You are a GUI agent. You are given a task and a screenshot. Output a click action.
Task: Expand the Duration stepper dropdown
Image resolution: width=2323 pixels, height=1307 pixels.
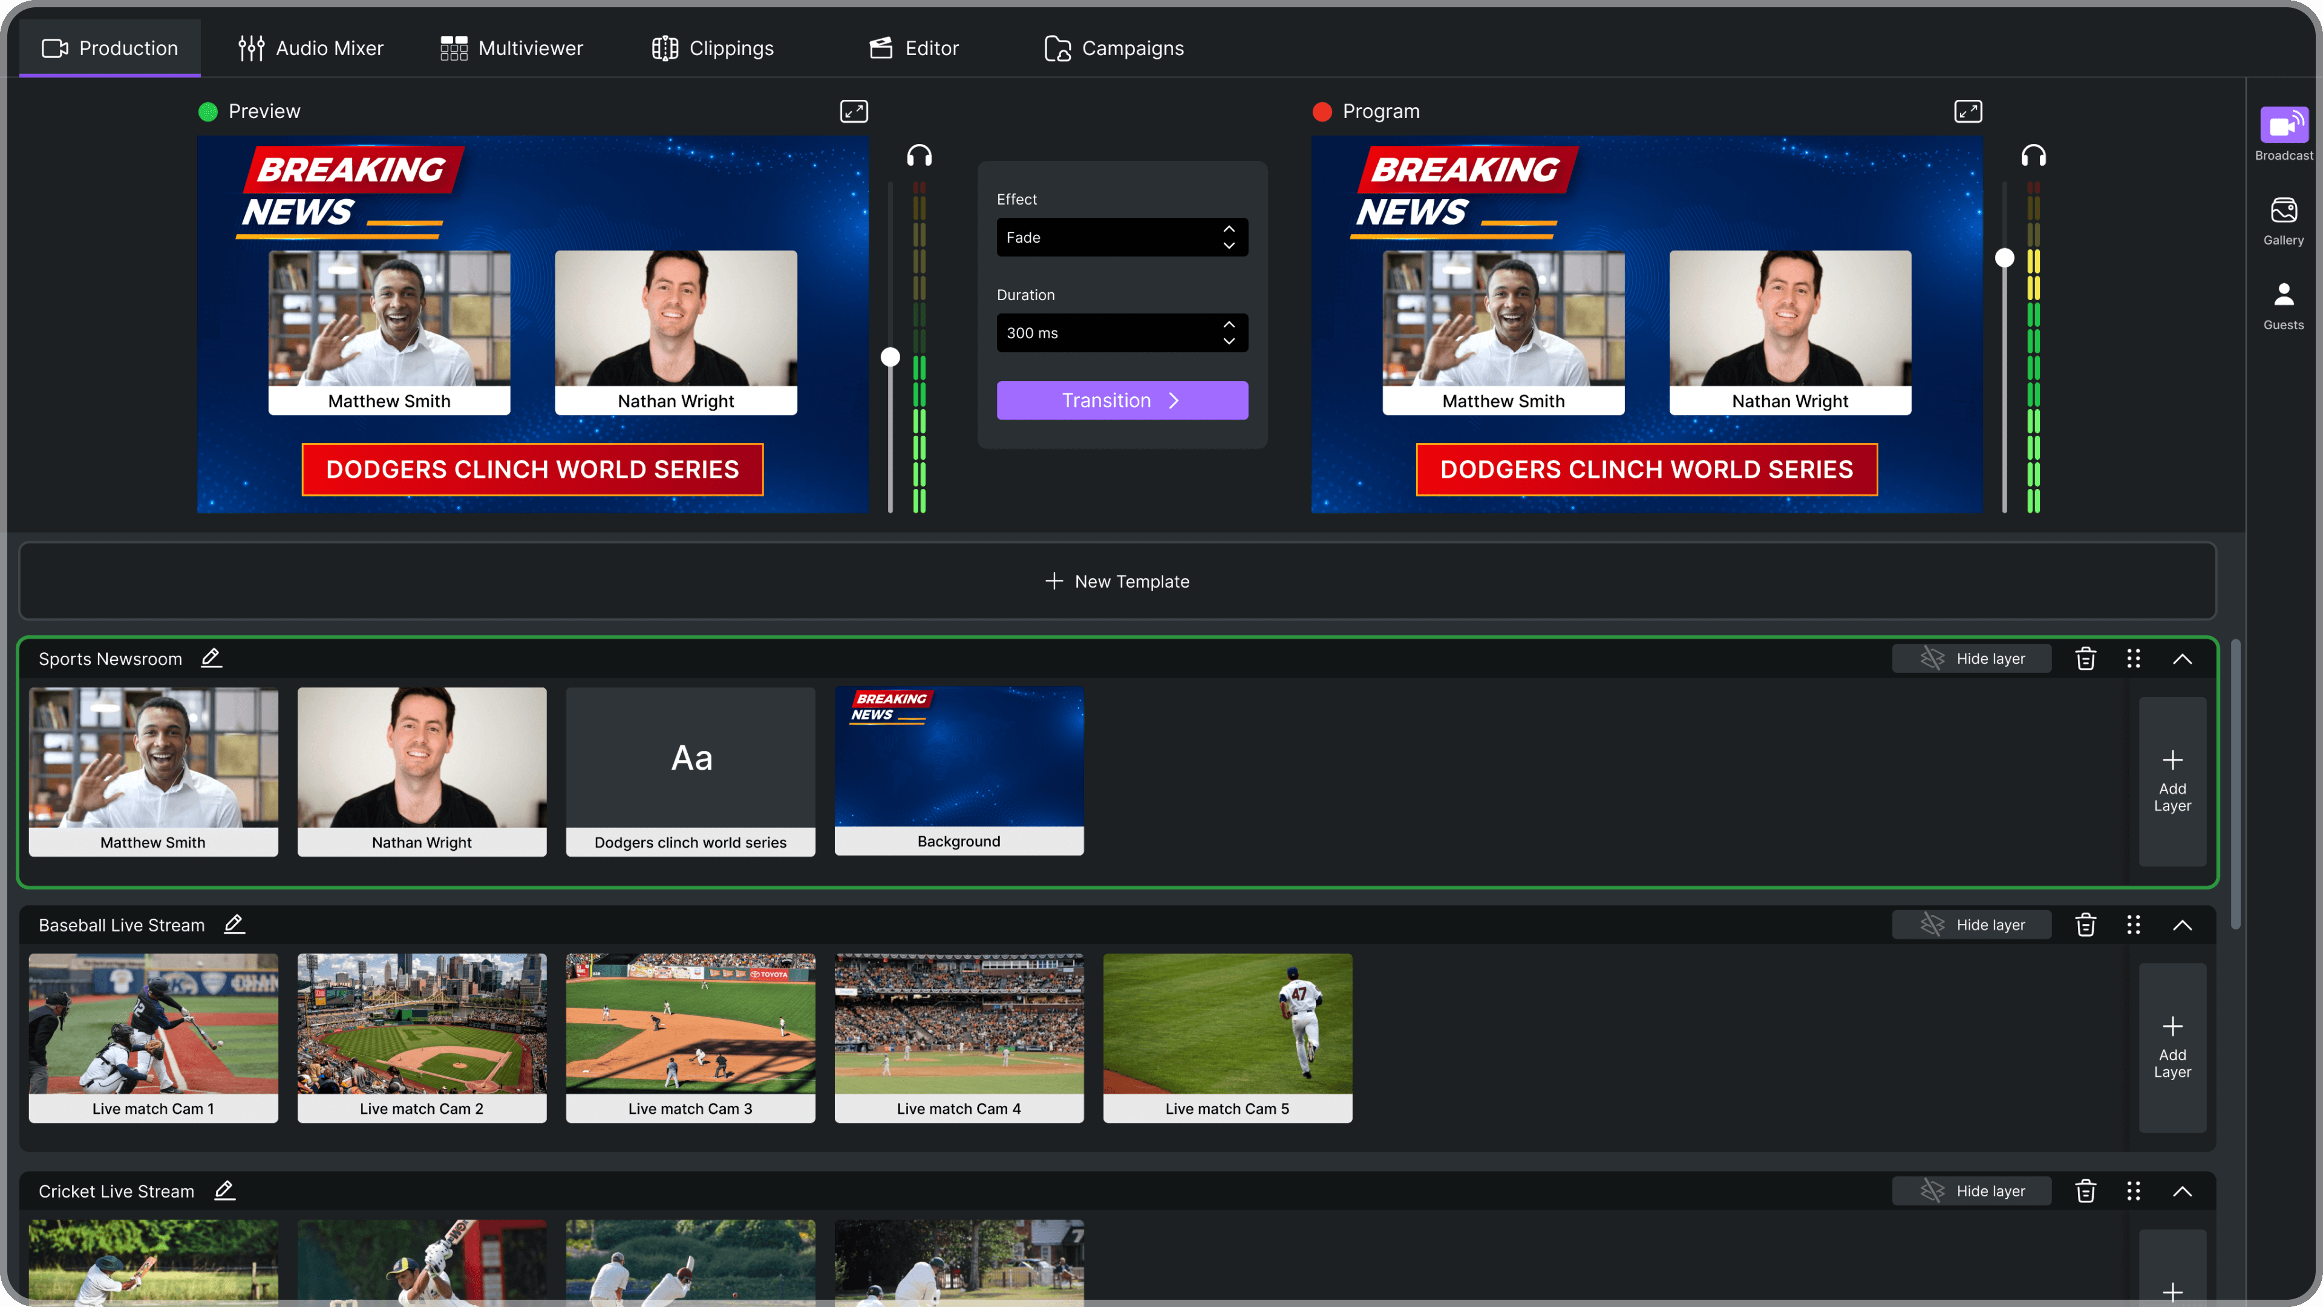1229,332
